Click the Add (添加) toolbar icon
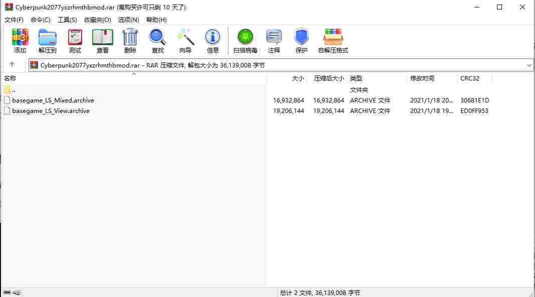The height and width of the screenshot is (297, 535). click(x=20, y=37)
